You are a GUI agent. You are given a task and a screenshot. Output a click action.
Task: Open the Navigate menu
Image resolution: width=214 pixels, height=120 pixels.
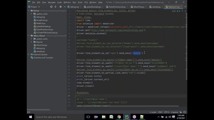click(52, 2)
